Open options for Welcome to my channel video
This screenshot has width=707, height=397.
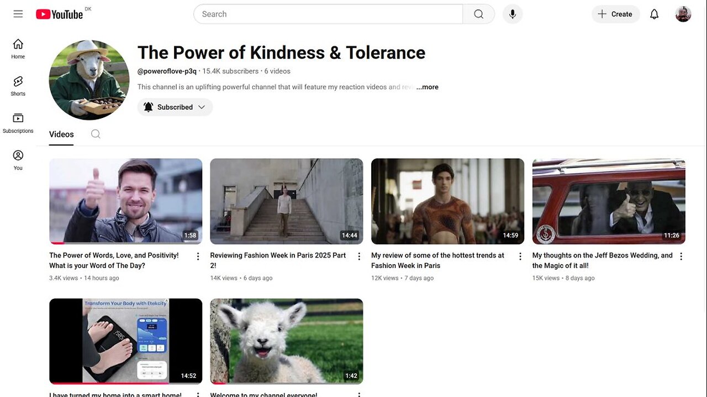click(x=359, y=395)
